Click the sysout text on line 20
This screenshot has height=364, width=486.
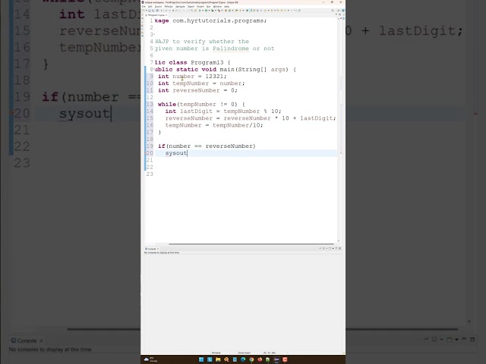[176, 153]
